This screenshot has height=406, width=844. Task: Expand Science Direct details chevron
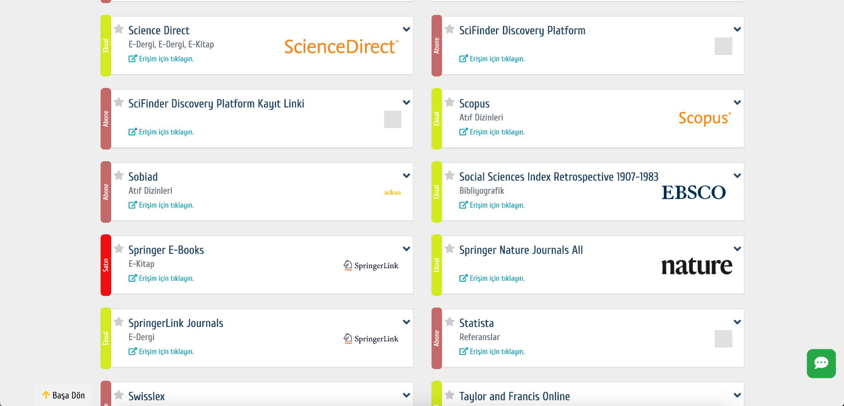406,29
